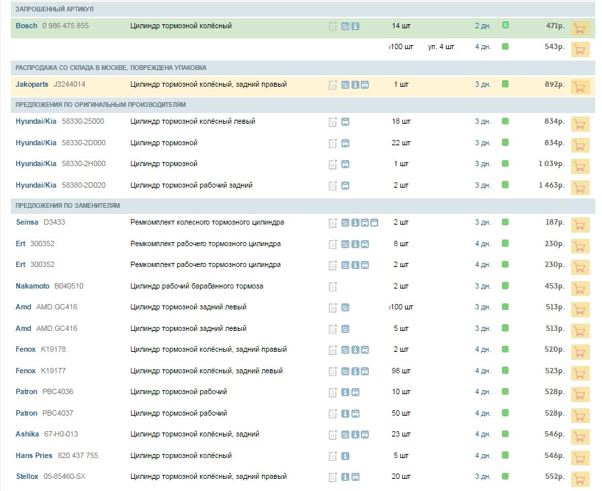Click info icon for Hans Pries 820 437 755
Screen dimensions: 602x491
pos(345,456)
